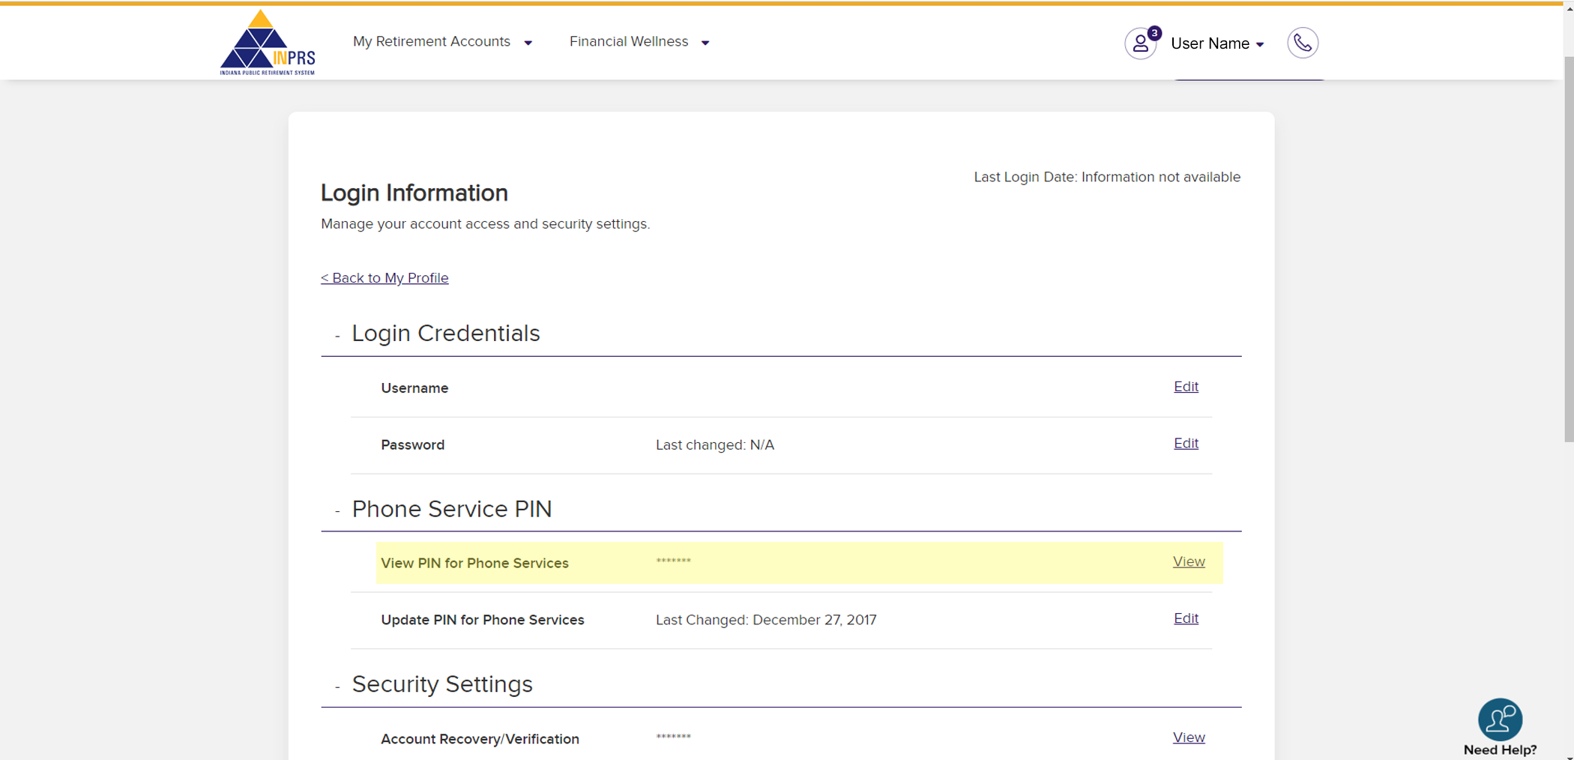1574x760 pixels.
Task: Collapse the Login Credentials section
Action: coord(337,335)
